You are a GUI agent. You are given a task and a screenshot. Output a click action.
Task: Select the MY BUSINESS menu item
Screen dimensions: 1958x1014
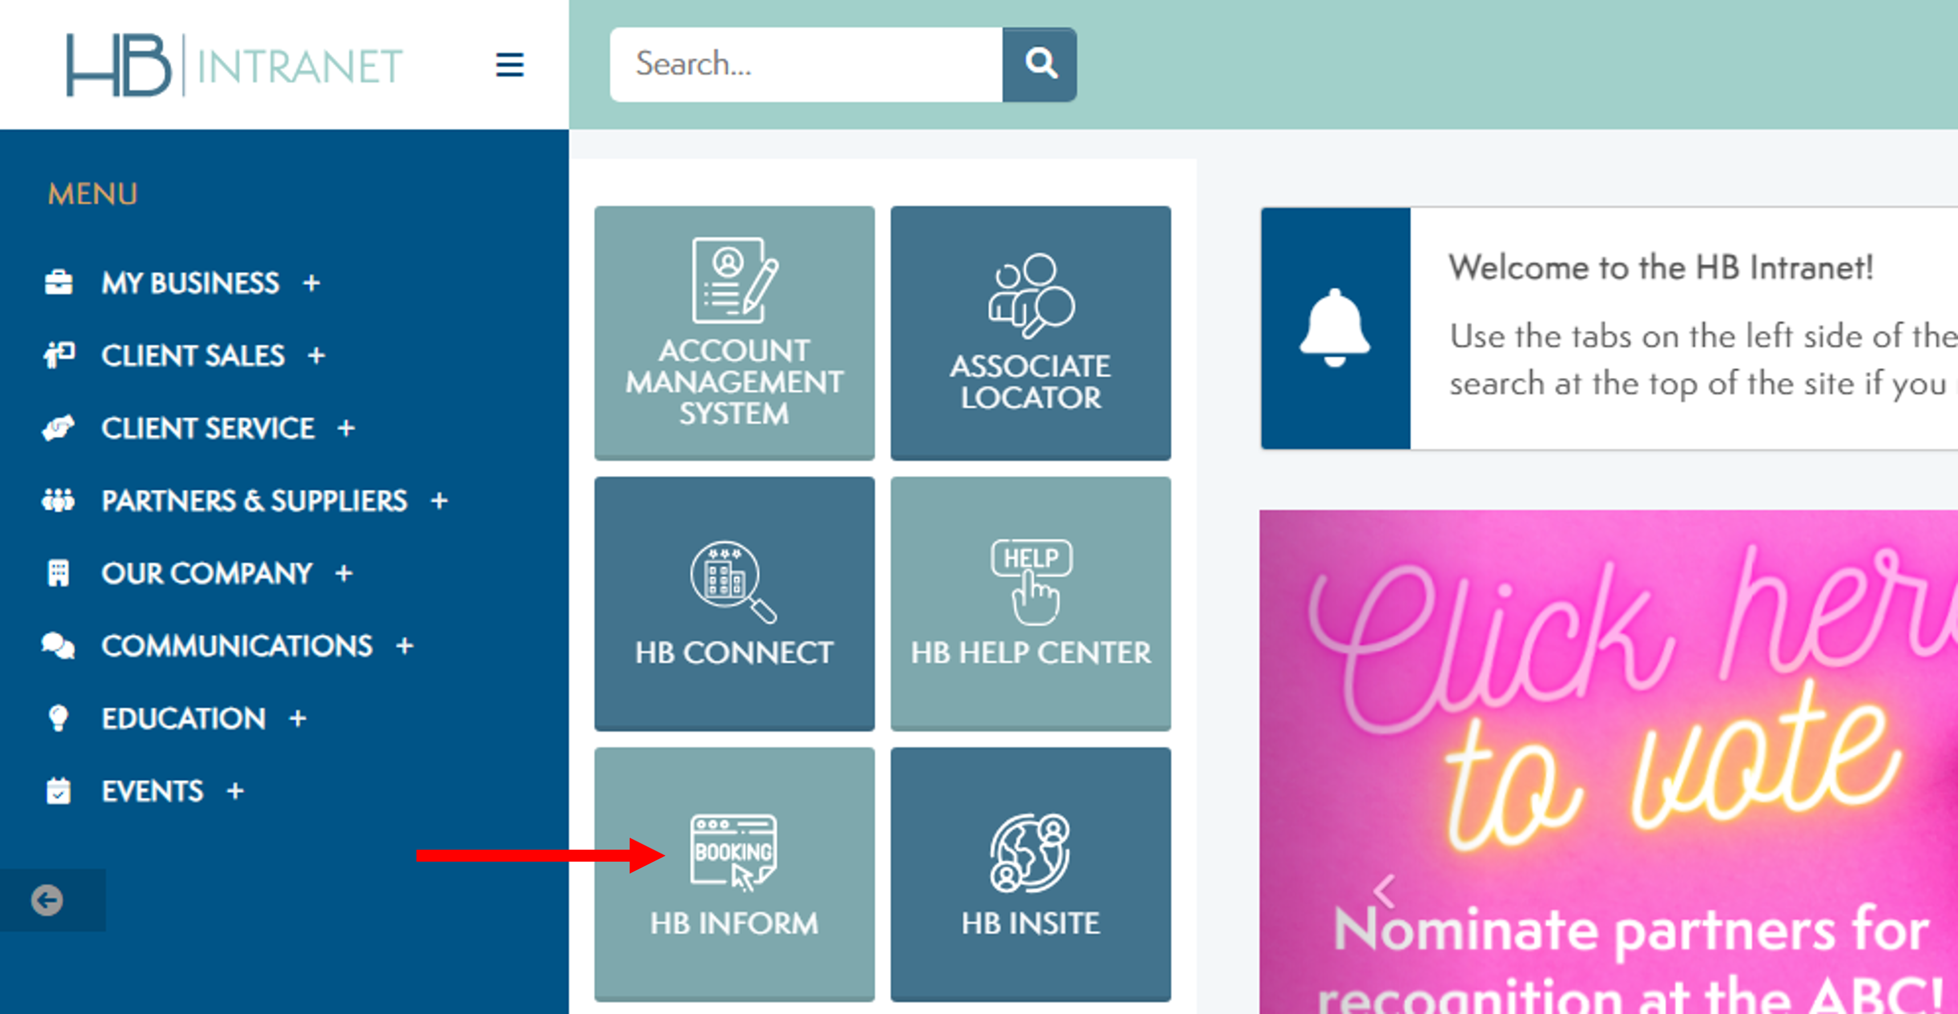point(190,282)
